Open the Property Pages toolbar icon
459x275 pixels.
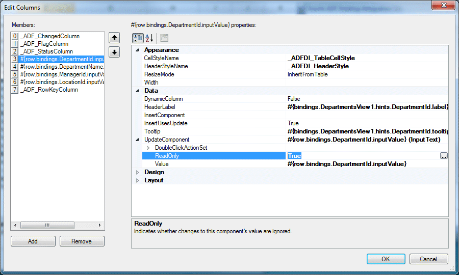pyautogui.click(x=164, y=38)
